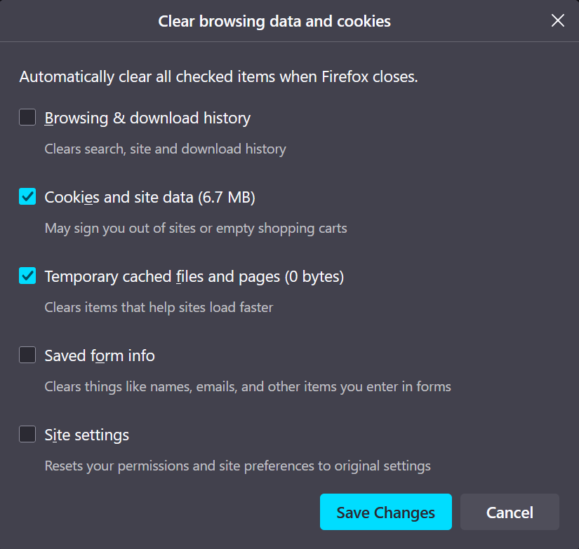Click the Save Changes button
The height and width of the screenshot is (549, 579).
(x=385, y=513)
